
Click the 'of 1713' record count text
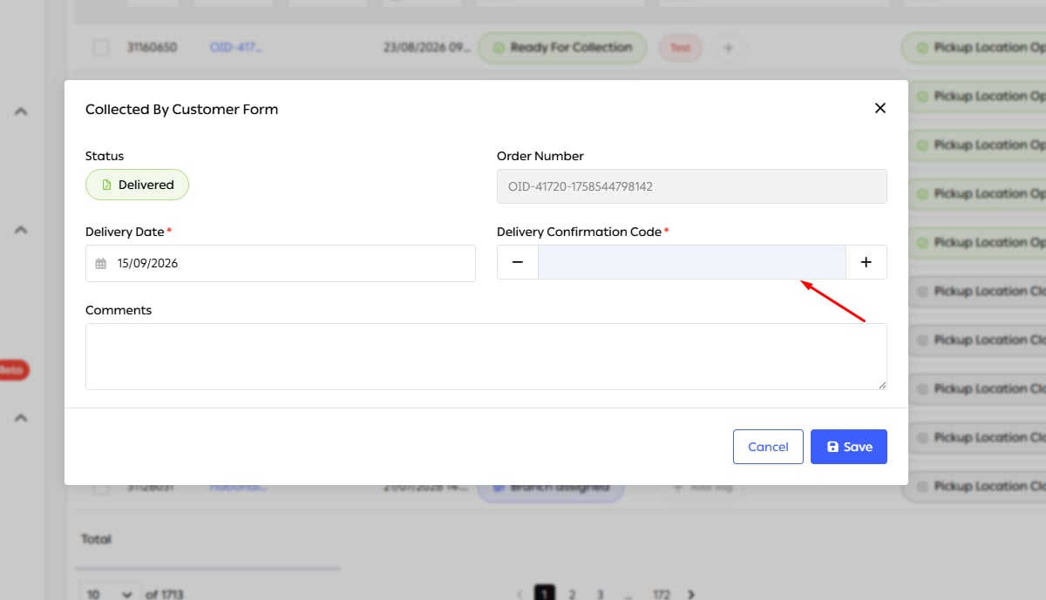pos(164,594)
